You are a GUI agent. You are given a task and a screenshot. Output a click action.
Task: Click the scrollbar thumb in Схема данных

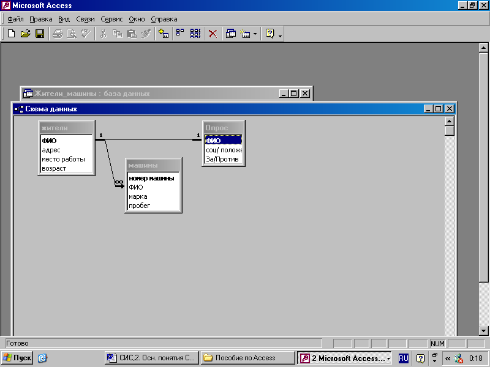point(450,131)
